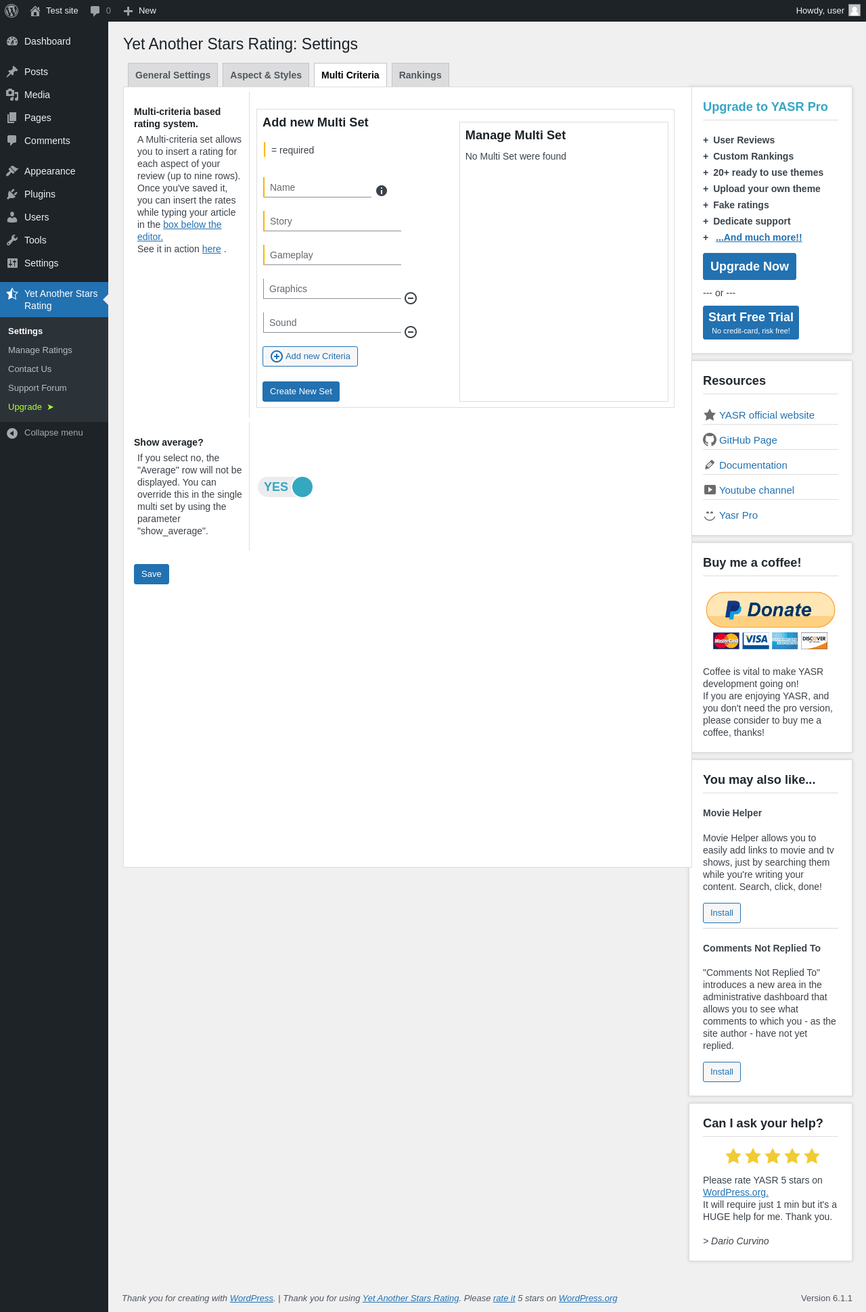The image size is (866, 1312).
Task: Click the Pages icon in sidebar
Action: click(x=12, y=118)
